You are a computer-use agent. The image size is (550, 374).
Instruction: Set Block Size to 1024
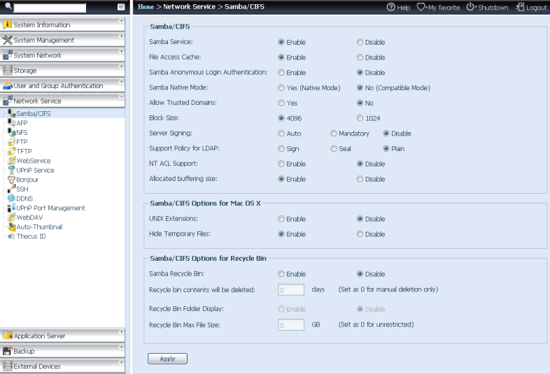(360, 118)
